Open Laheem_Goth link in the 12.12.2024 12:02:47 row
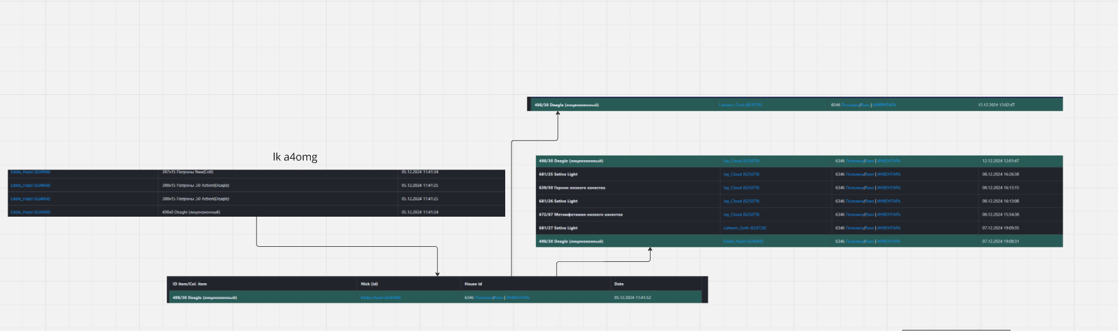Viewport: 1118px width, 331px height. (740, 105)
